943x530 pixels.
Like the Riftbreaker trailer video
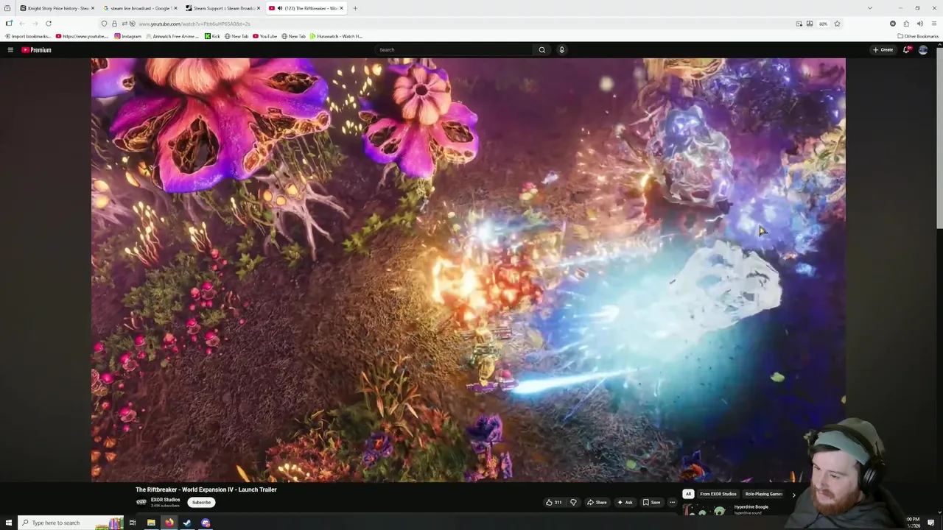554,502
